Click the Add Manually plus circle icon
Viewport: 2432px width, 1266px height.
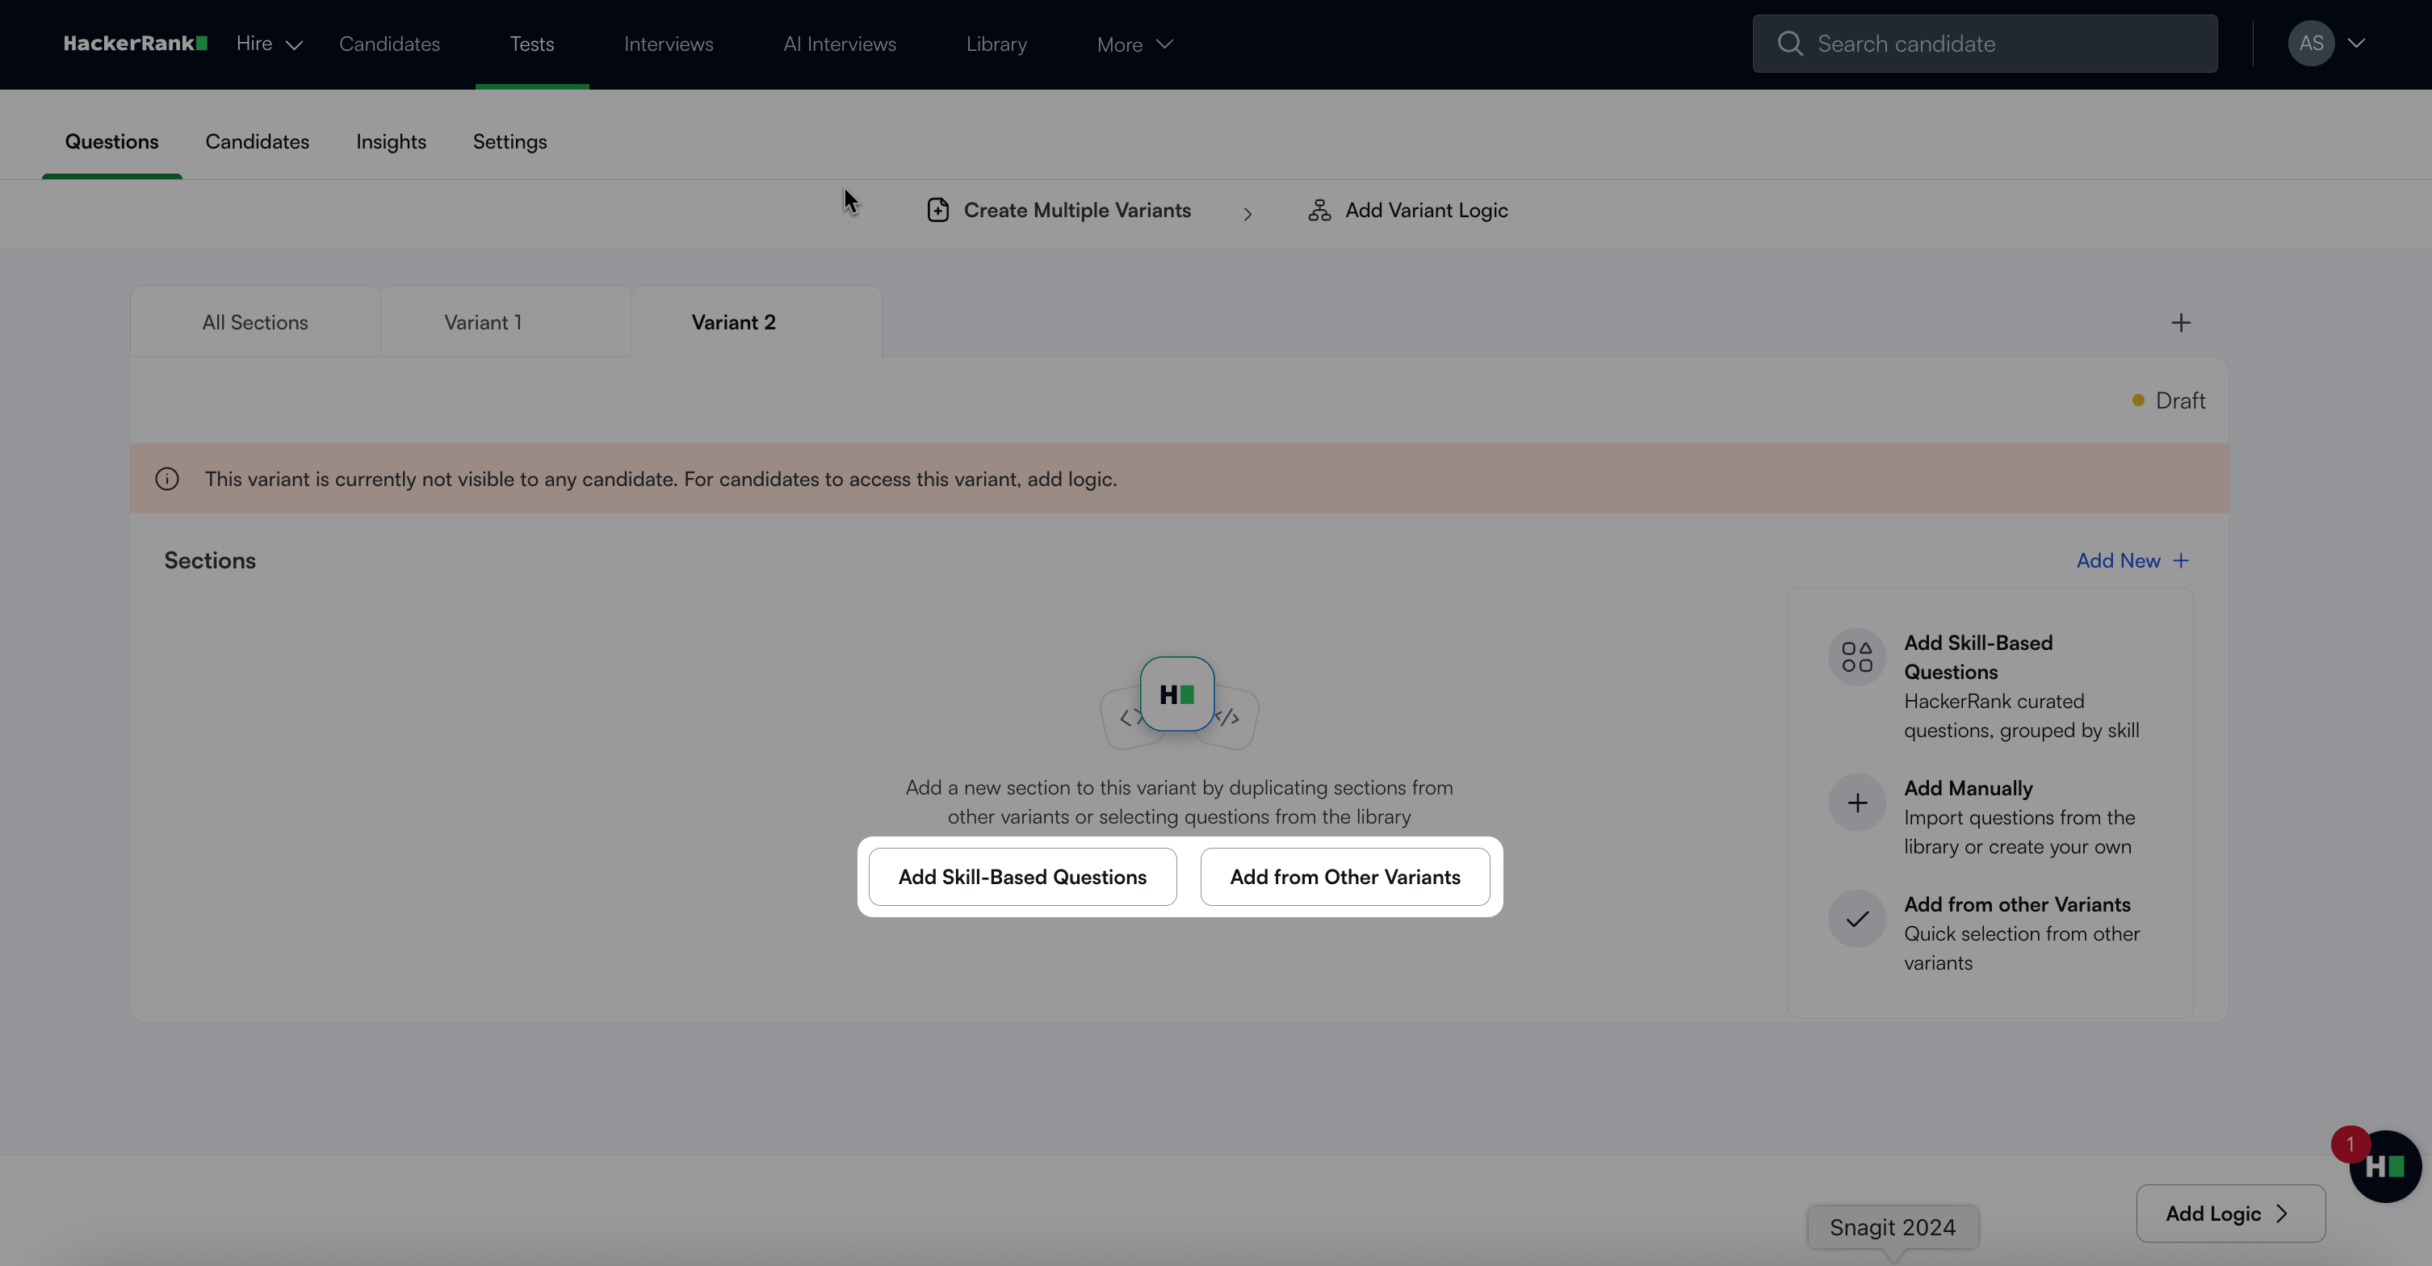pos(1856,803)
